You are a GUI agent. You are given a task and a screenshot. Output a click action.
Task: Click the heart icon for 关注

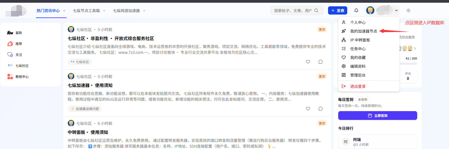point(10,55)
